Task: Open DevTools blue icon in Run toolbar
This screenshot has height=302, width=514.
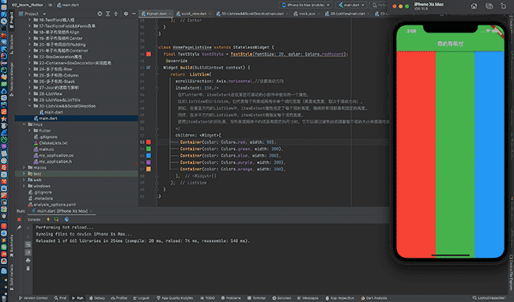Action: coord(66,220)
